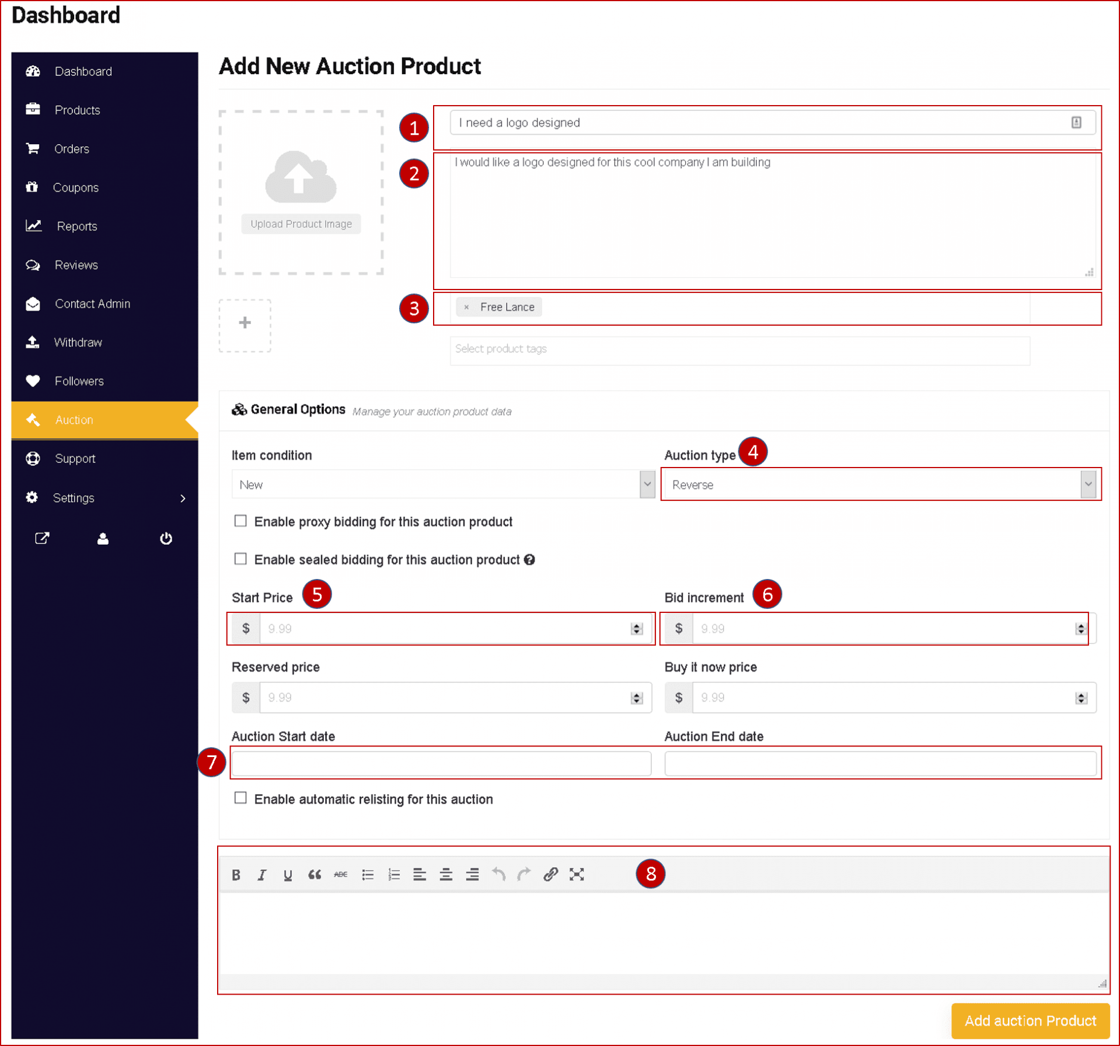Open Followers in sidebar
The width and height of the screenshot is (1120, 1046).
[x=104, y=381]
